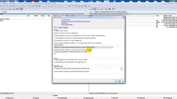Viewport: 177px width, 99px height.
Task: Click the ADB binary path input field
Action: (87, 68)
